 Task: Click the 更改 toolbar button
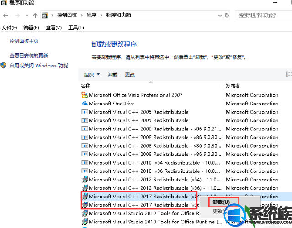(130, 74)
